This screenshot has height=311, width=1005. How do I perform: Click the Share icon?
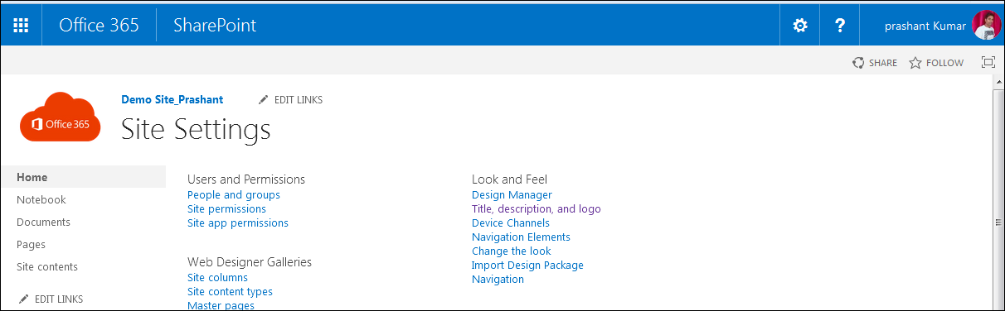[859, 63]
